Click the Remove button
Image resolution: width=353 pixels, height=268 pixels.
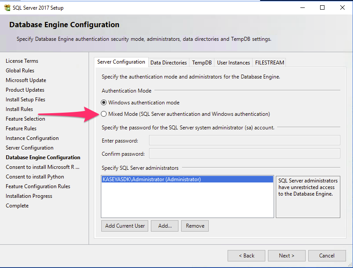pos(195,226)
